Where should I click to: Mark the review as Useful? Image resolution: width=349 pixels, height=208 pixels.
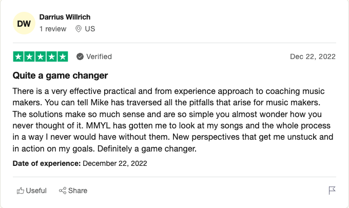click(36, 191)
